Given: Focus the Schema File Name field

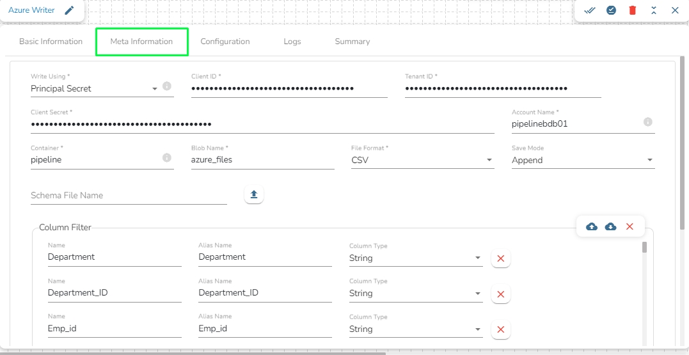Looking at the screenshot, I should [129, 196].
